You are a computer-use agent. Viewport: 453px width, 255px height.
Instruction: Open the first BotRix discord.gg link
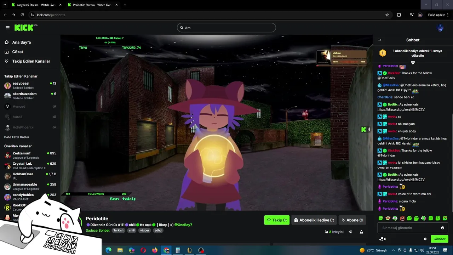(x=401, y=109)
